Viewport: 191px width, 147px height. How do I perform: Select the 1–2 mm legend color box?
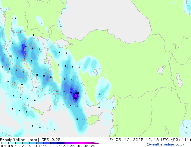pyautogui.click(x=19, y=143)
